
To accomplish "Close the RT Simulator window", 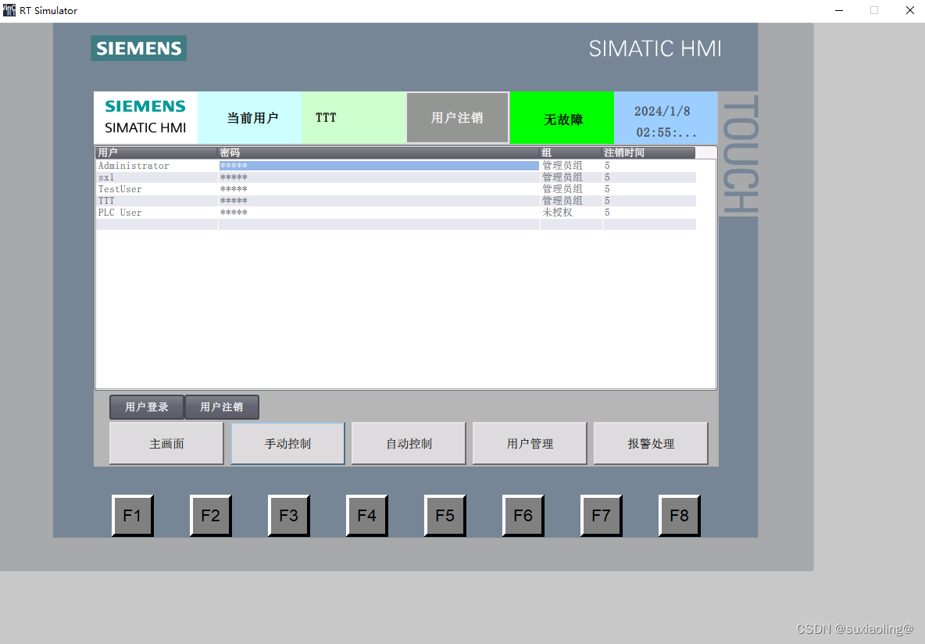I will tap(909, 10).
